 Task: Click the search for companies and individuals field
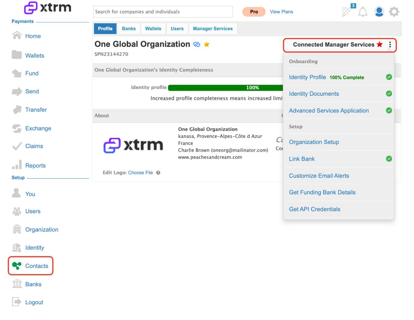(x=163, y=12)
